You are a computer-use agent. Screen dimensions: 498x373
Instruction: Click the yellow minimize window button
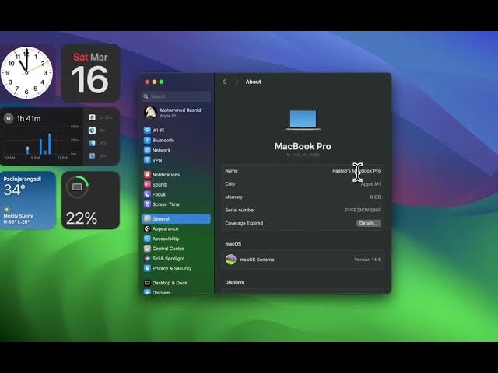coord(154,82)
